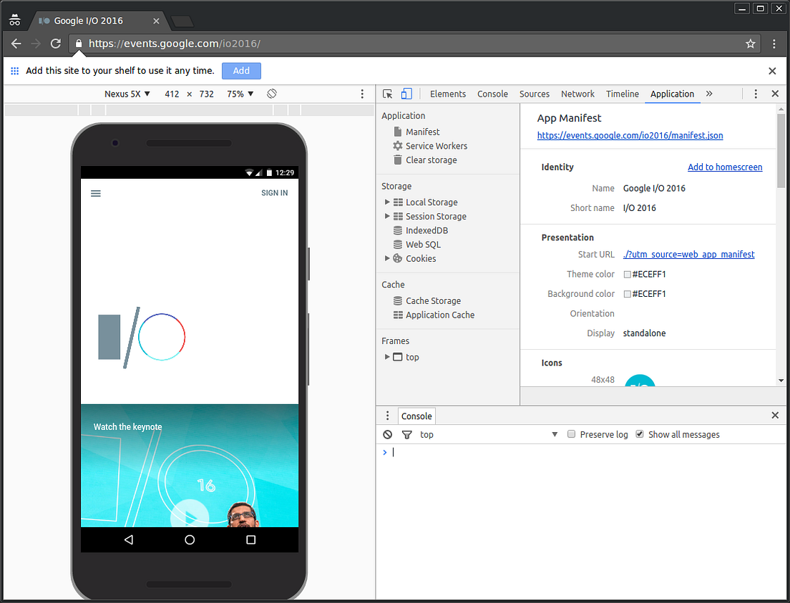Click the Theme color swatch
Viewport: 790px width, 603px height.
pos(626,274)
